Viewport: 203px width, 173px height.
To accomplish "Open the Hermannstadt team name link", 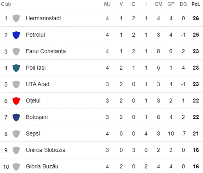I will pos(43,18).
